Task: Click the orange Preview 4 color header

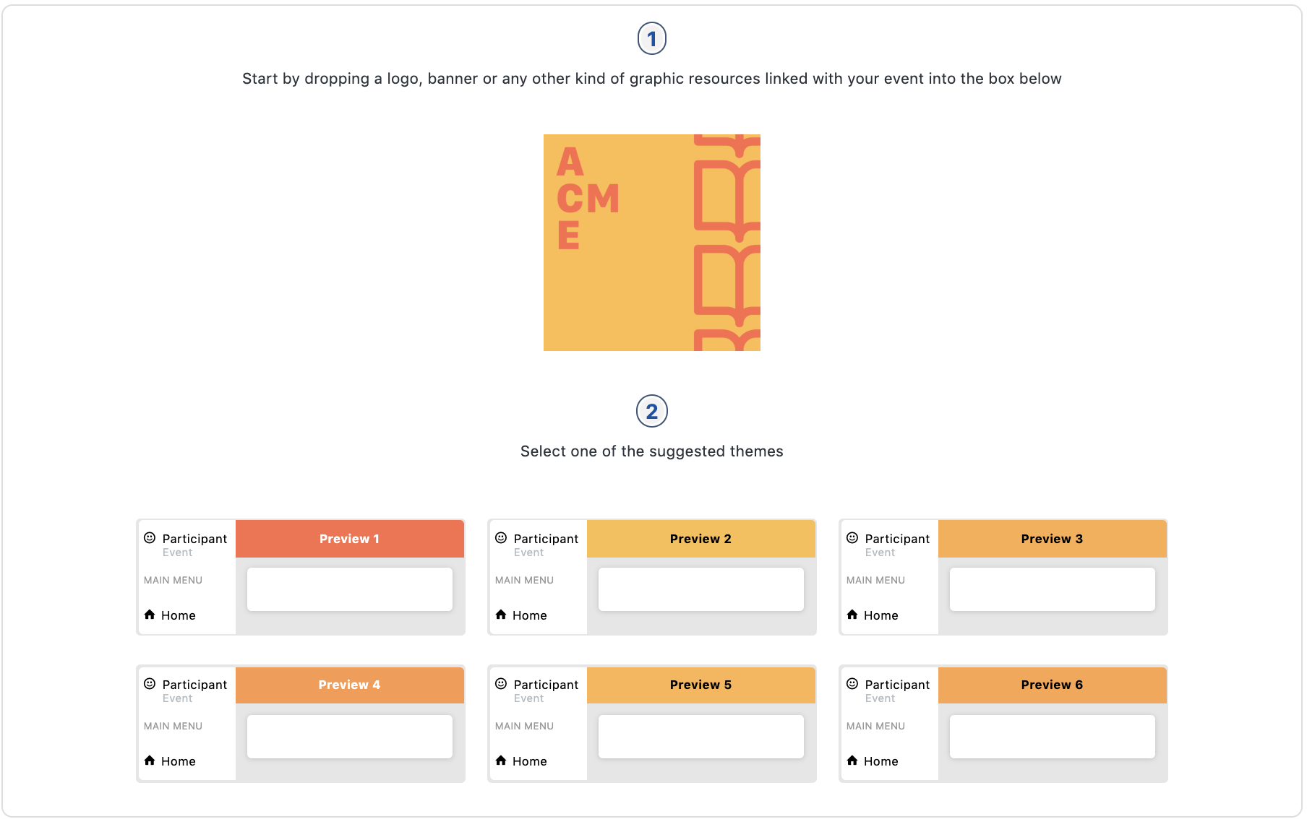Action: tap(349, 685)
